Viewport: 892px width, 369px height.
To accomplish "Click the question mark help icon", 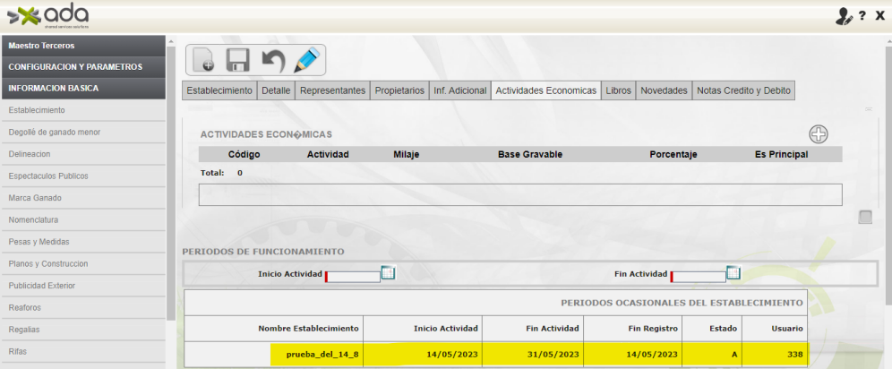I will pos(862,16).
